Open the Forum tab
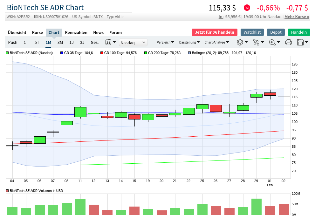The image size is (315, 218). click(115, 32)
